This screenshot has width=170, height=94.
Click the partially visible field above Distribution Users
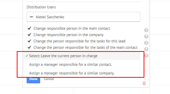point(83,1)
